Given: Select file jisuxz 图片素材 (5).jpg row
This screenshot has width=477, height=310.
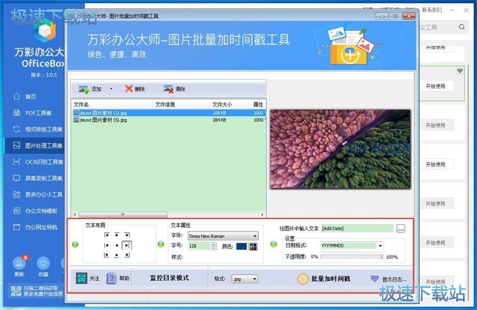Looking at the screenshot, I should pos(168,120).
